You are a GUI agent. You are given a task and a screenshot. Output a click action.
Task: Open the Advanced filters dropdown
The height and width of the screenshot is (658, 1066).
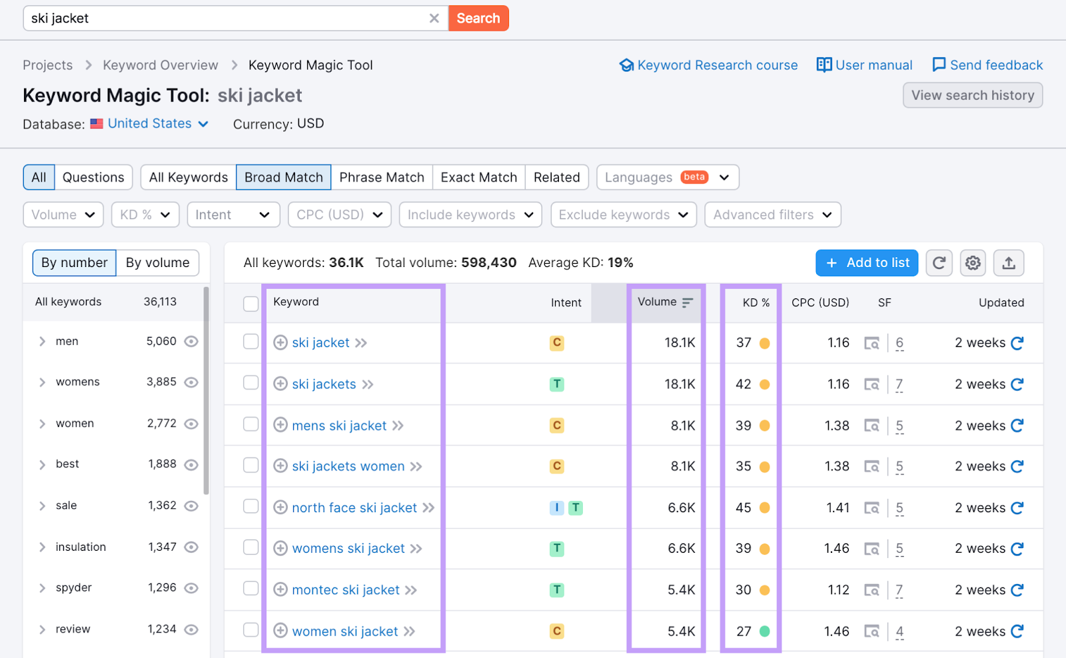[x=772, y=214]
